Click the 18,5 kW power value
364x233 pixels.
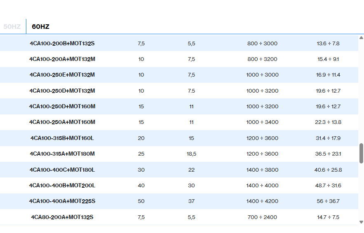pyautogui.click(x=191, y=154)
